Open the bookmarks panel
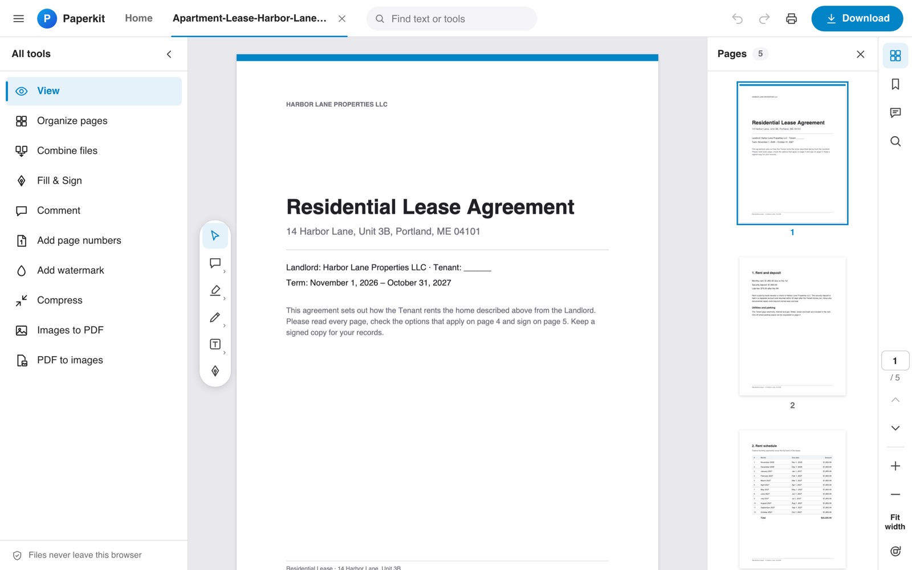912x570 pixels. click(x=895, y=84)
